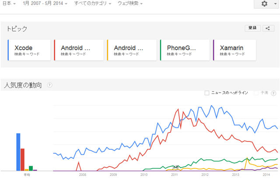Expand arrow next to settings gear

[275, 3]
